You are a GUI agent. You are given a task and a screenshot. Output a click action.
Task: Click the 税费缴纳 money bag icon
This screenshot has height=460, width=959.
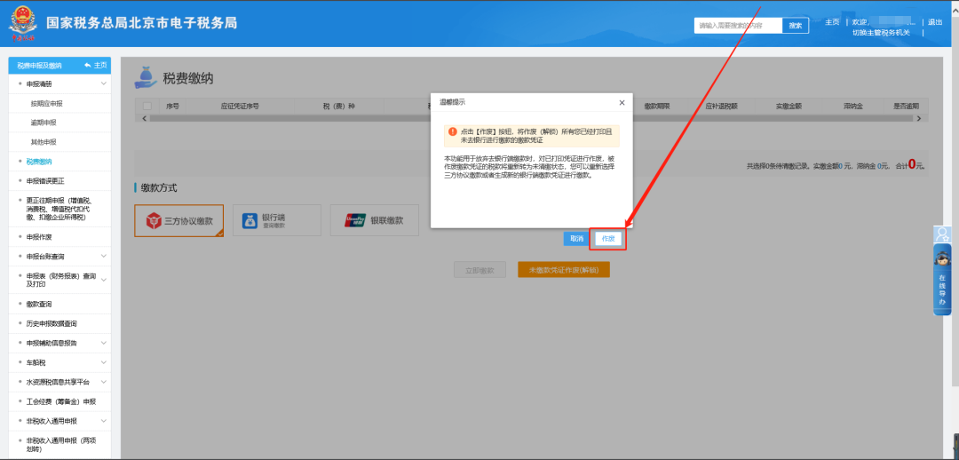[x=145, y=77]
